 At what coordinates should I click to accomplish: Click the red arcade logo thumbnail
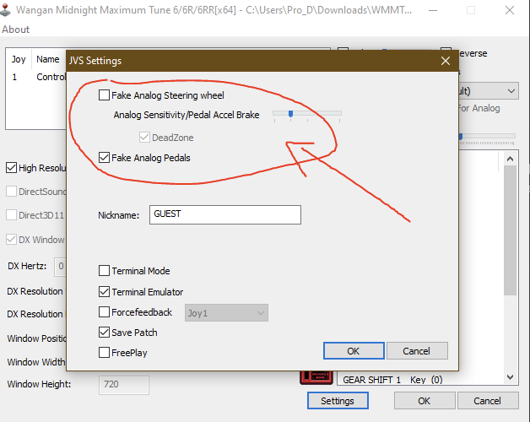[x=316, y=377]
